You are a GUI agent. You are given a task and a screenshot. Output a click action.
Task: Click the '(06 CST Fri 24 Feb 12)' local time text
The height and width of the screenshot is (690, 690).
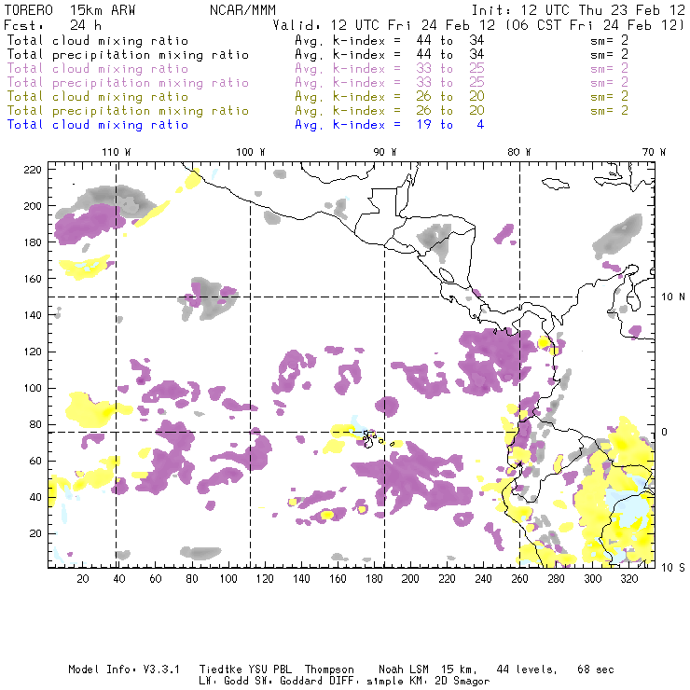point(595,25)
